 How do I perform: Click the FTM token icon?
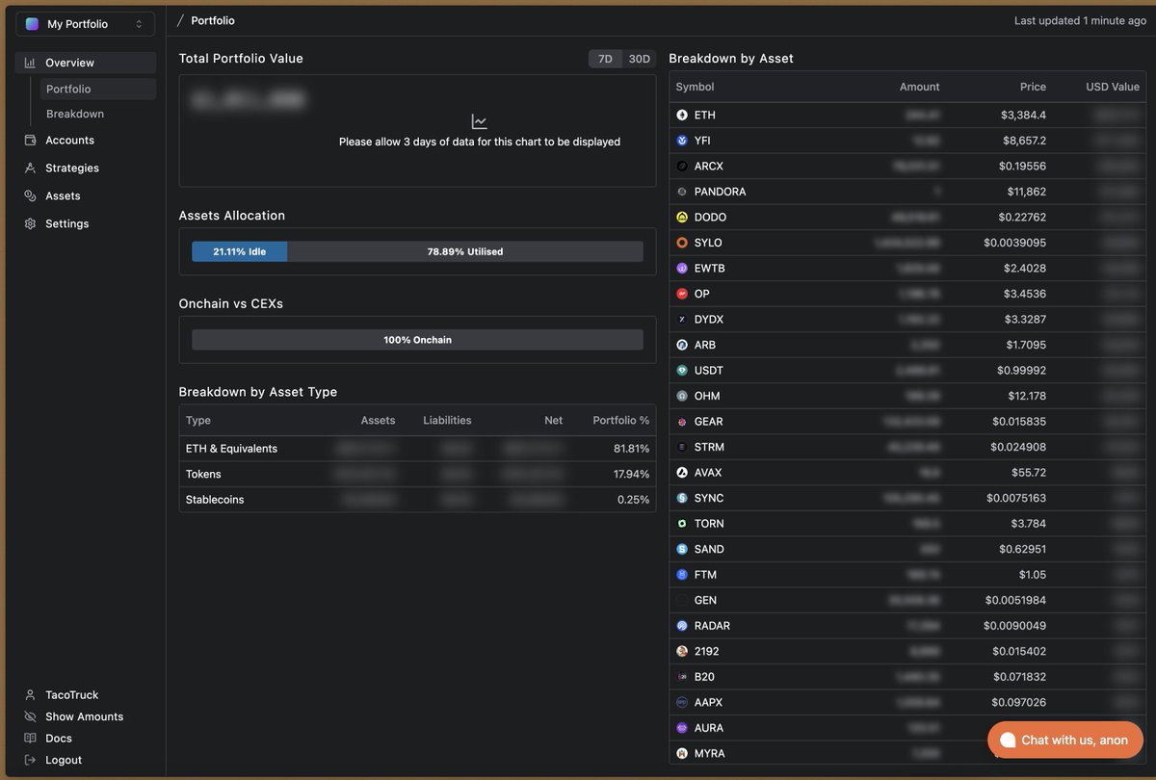[x=682, y=574]
